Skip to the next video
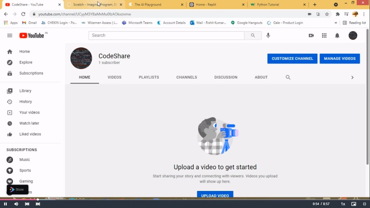Screen dimensions: 370x208 [x=38, y=204]
